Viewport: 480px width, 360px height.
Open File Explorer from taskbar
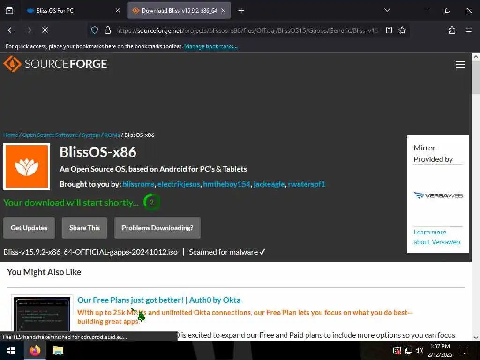(x=58, y=351)
